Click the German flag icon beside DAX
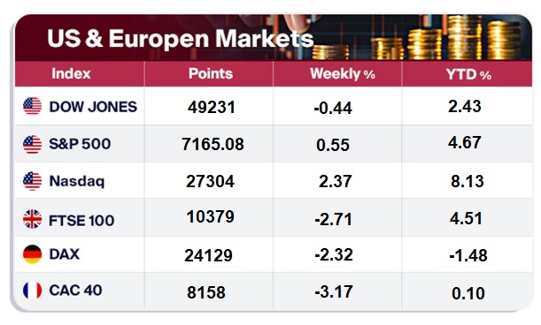The width and height of the screenshot is (541, 325). 32,254
